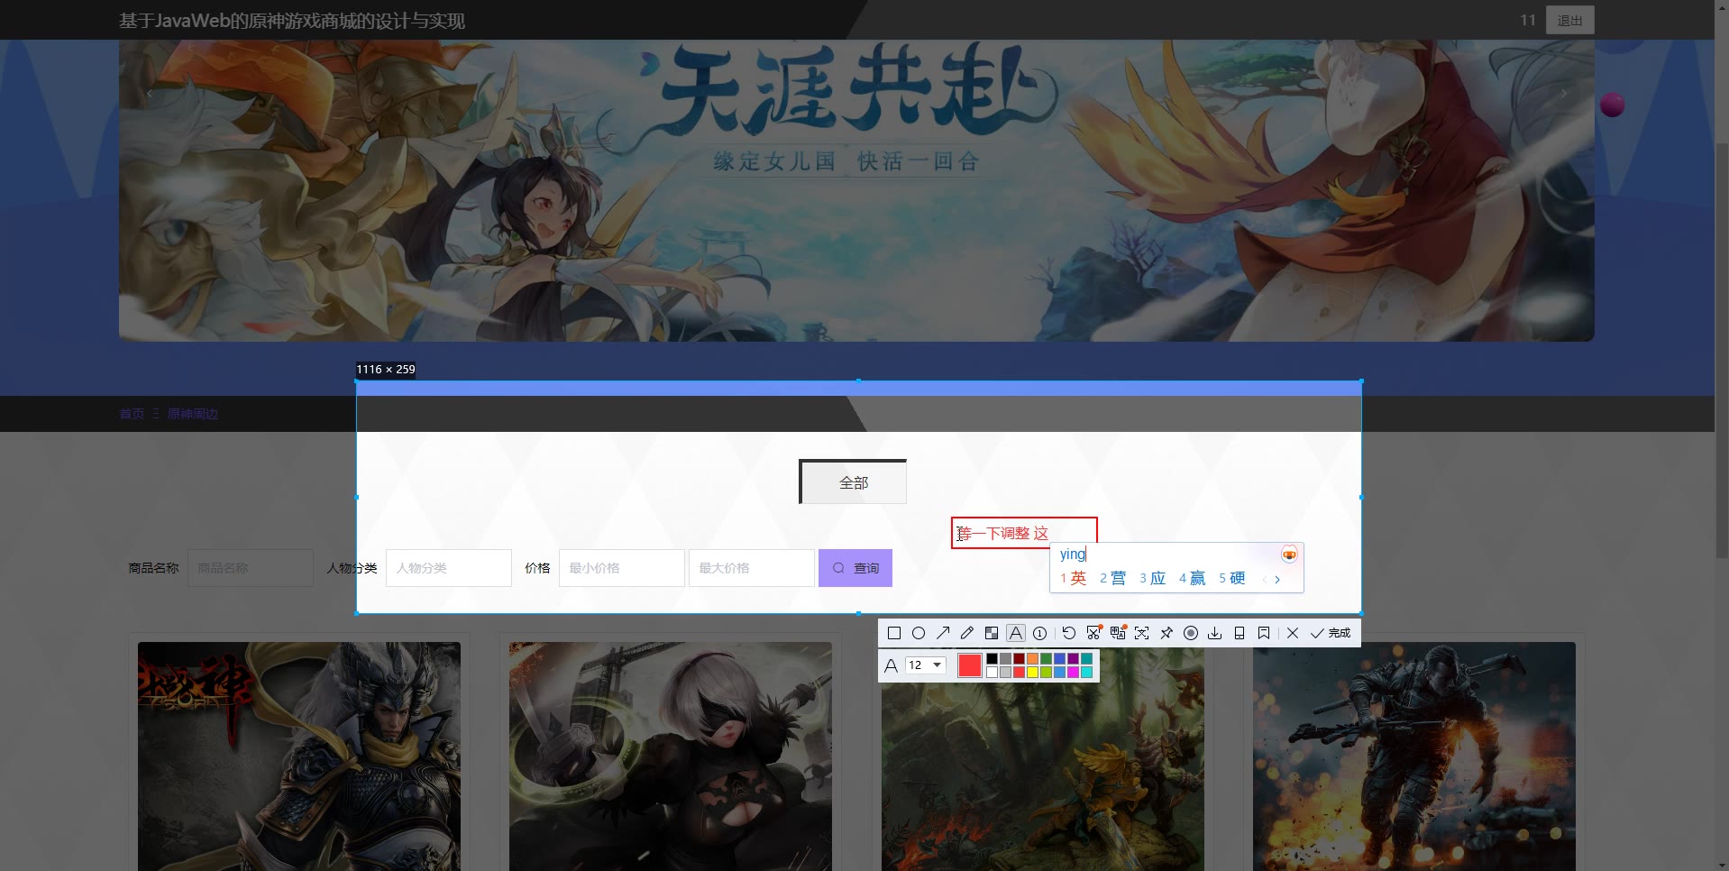This screenshot has width=1729, height=871.
Task: Select the arrow annotation tool
Action: coord(943,633)
